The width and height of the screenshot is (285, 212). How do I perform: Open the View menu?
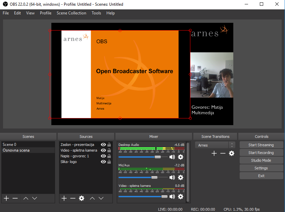click(30, 13)
